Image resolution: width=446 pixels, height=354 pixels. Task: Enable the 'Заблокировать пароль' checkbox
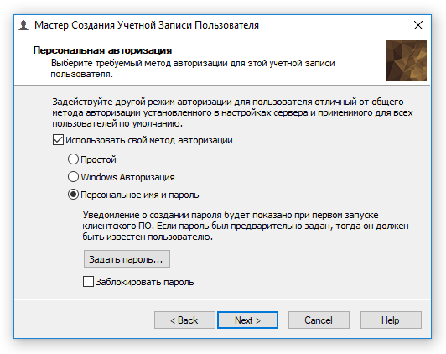click(x=88, y=282)
